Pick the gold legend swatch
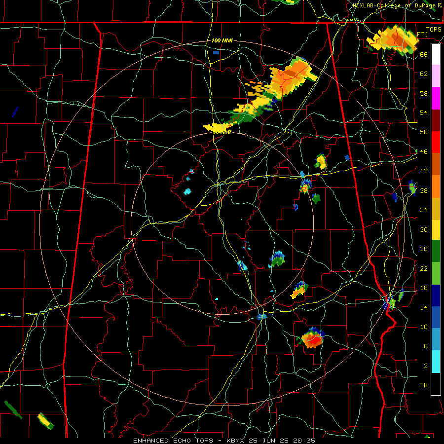This screenshot has height=444, width=444. coord(436,208)
